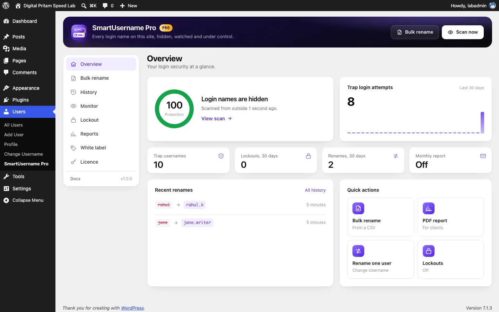Open the All history link
The height and width of the screenshot is (312, 499).
[315, 190]
